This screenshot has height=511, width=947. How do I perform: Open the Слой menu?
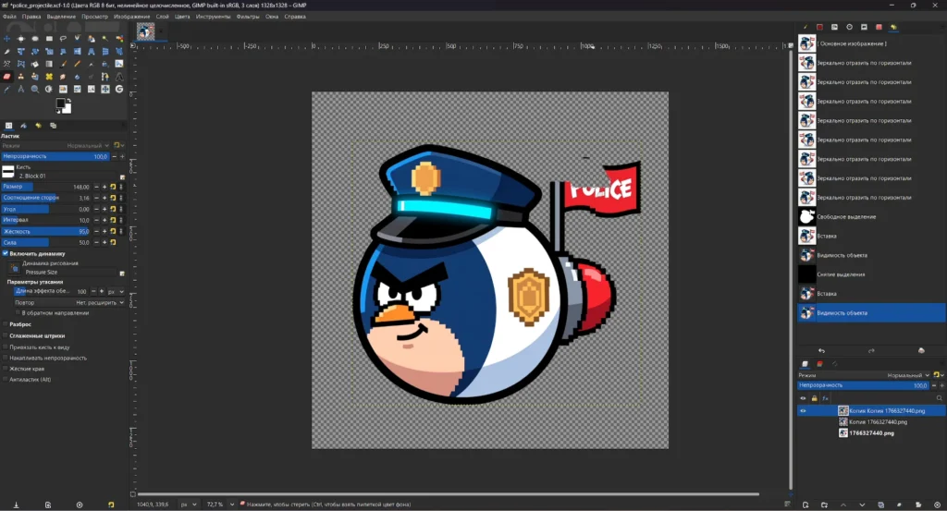(163, 17)
